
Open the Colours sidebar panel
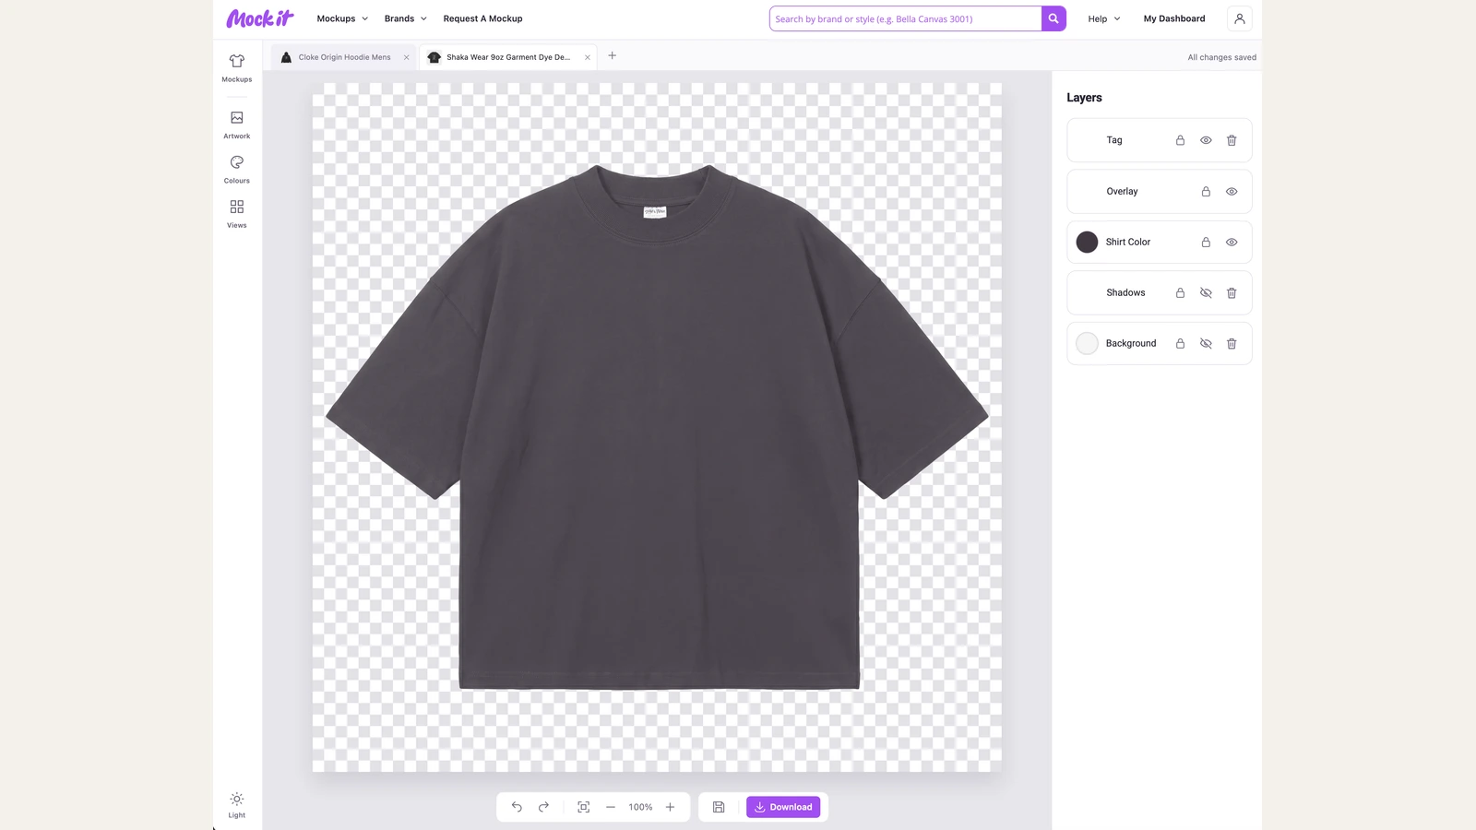237,170
